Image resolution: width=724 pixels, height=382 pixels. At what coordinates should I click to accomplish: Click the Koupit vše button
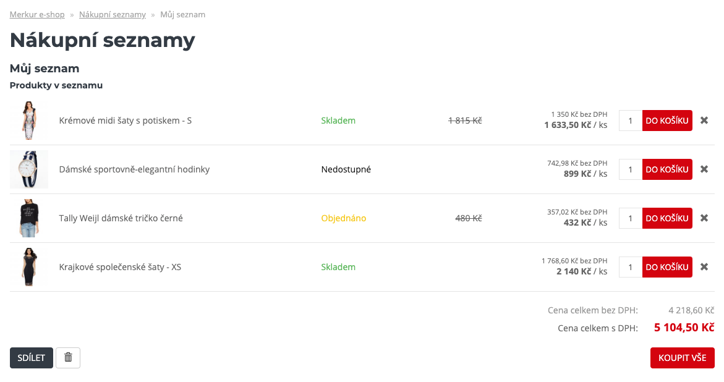(683, 357)
